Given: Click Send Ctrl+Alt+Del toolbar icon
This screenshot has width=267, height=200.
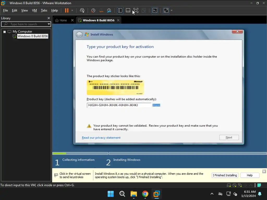Looking at the screenshot, I should coord(82,10).
